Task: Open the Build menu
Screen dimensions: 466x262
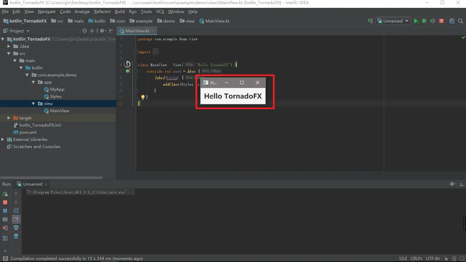Action: 120,11
